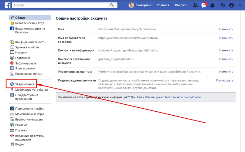245x152 pixels.
Task: Open Хроника и метки settings
Action: 27,47
